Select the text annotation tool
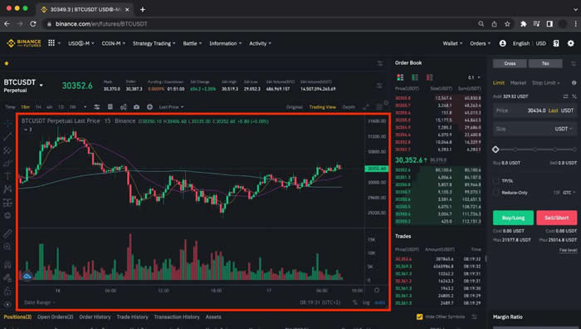 7,176
